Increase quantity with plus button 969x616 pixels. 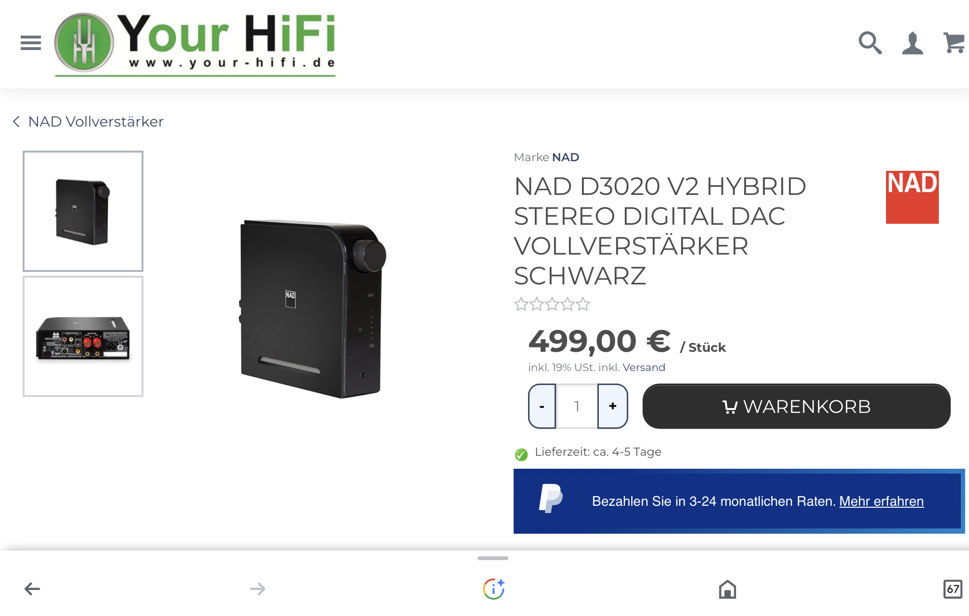[613, 406]
